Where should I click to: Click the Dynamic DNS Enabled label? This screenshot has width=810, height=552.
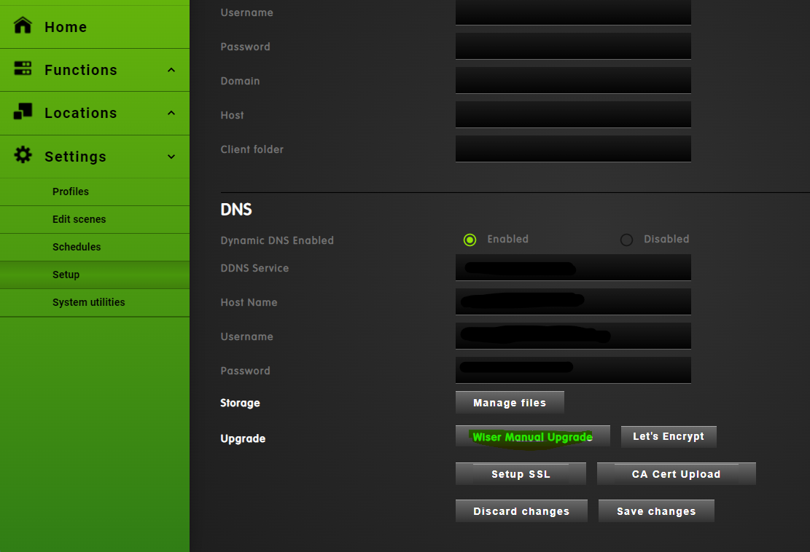point(277,240)
